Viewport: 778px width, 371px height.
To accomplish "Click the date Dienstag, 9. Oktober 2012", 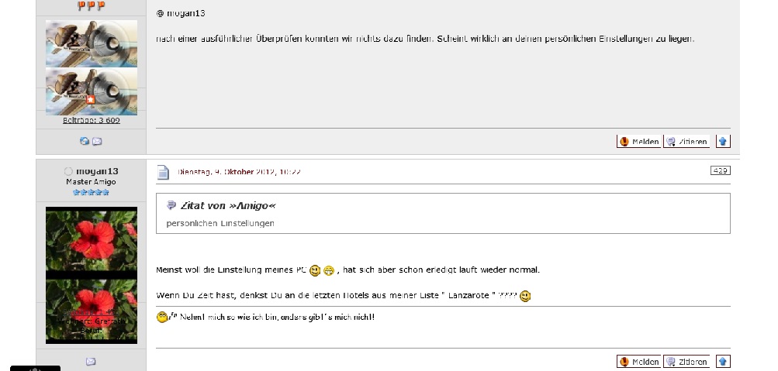I will 239,172.
